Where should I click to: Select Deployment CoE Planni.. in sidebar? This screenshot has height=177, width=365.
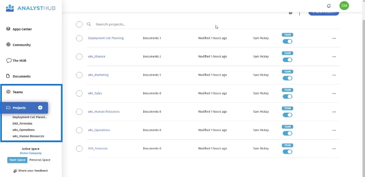(30, 117)
